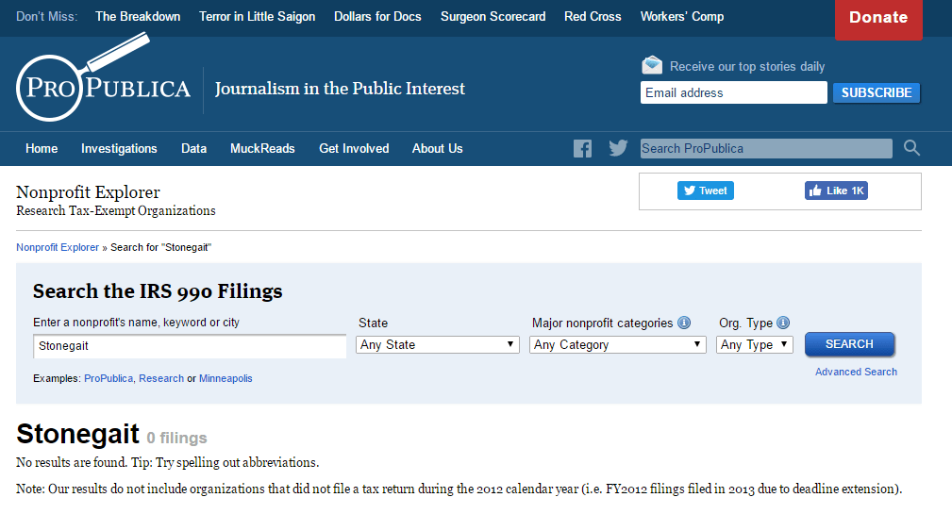Click the Research example link
This screenshot has width=952, height=514.
(x=161, y=379)
